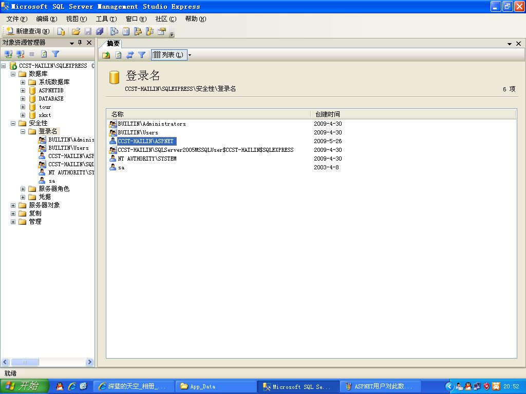Viewport: 526px width, 394px height.
Task: Click the Up folder icon in summary toolbar
Action: pos(106,55)
